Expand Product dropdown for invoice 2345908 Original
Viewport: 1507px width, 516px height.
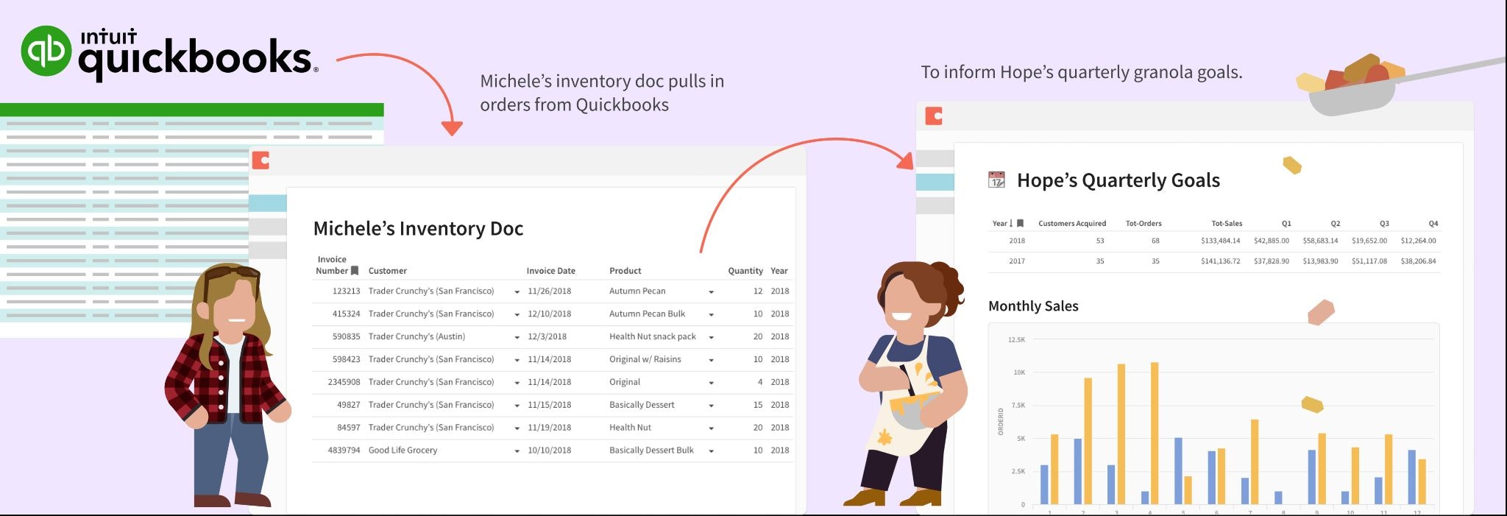point(711,384)
